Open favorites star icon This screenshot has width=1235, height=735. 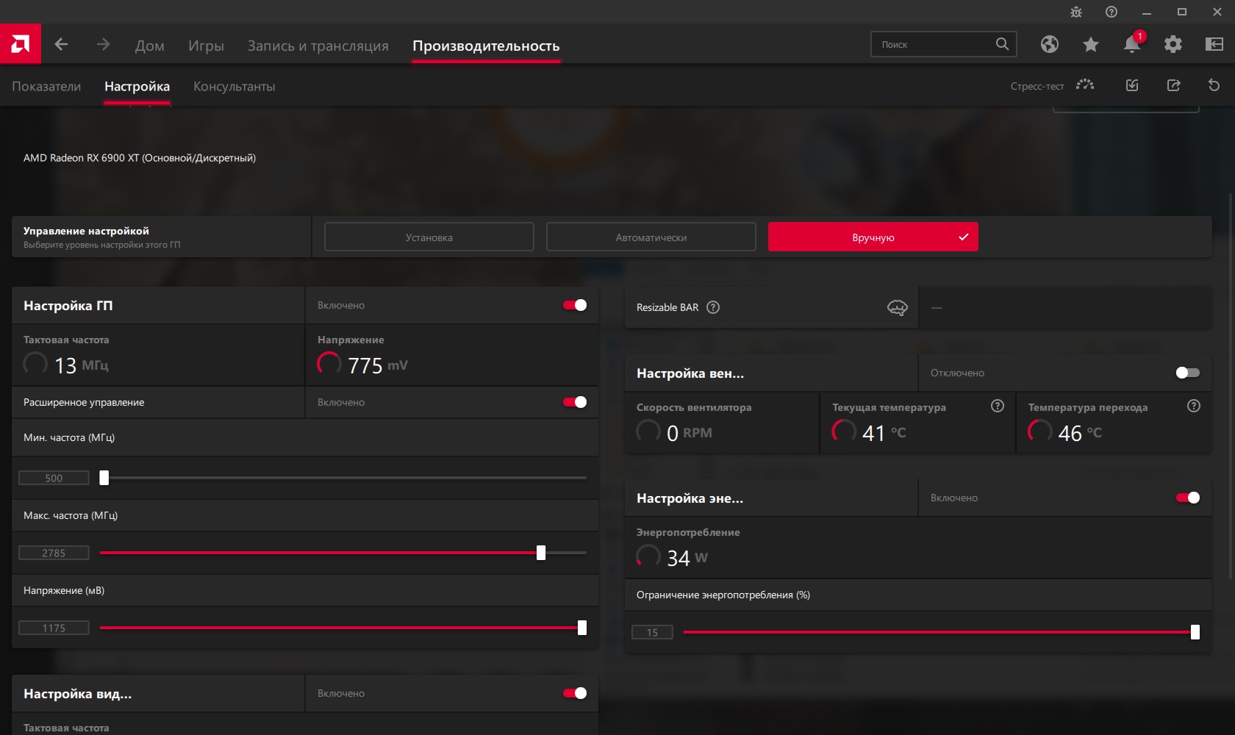[1091, 44]
